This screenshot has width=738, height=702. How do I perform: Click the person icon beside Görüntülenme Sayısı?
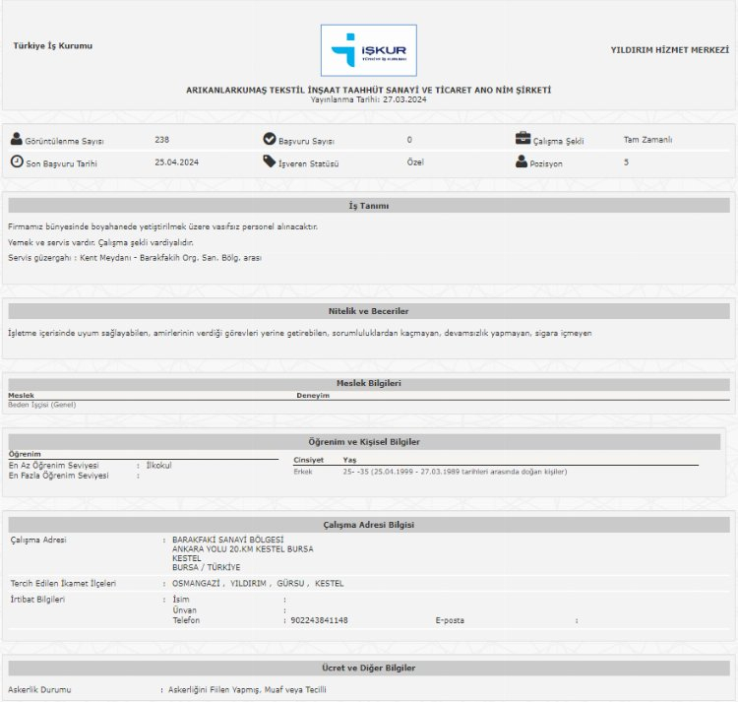[16, 140]
